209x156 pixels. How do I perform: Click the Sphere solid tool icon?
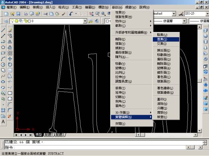pos(205,36)
